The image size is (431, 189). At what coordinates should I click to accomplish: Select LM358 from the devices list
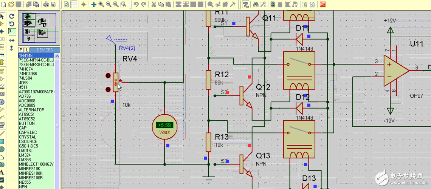tap(25, 160)
